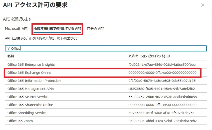Open the 自分の API tab
Viewport: 212px width, 130px height.
(x=95, y=29)
